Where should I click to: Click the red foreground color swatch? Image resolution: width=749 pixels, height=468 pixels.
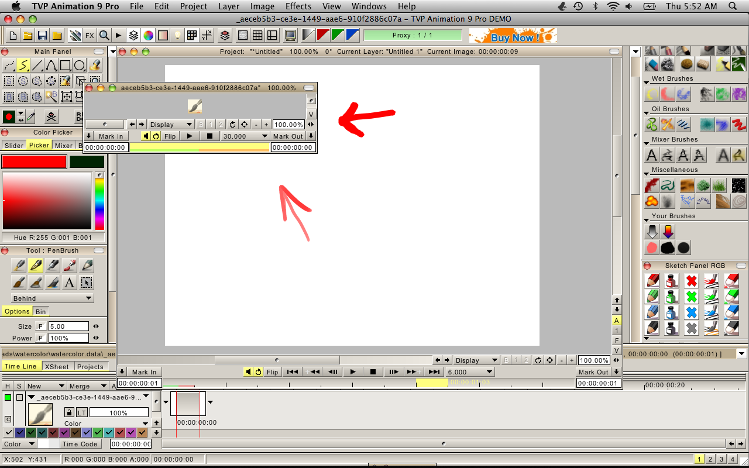coord(35,162)
